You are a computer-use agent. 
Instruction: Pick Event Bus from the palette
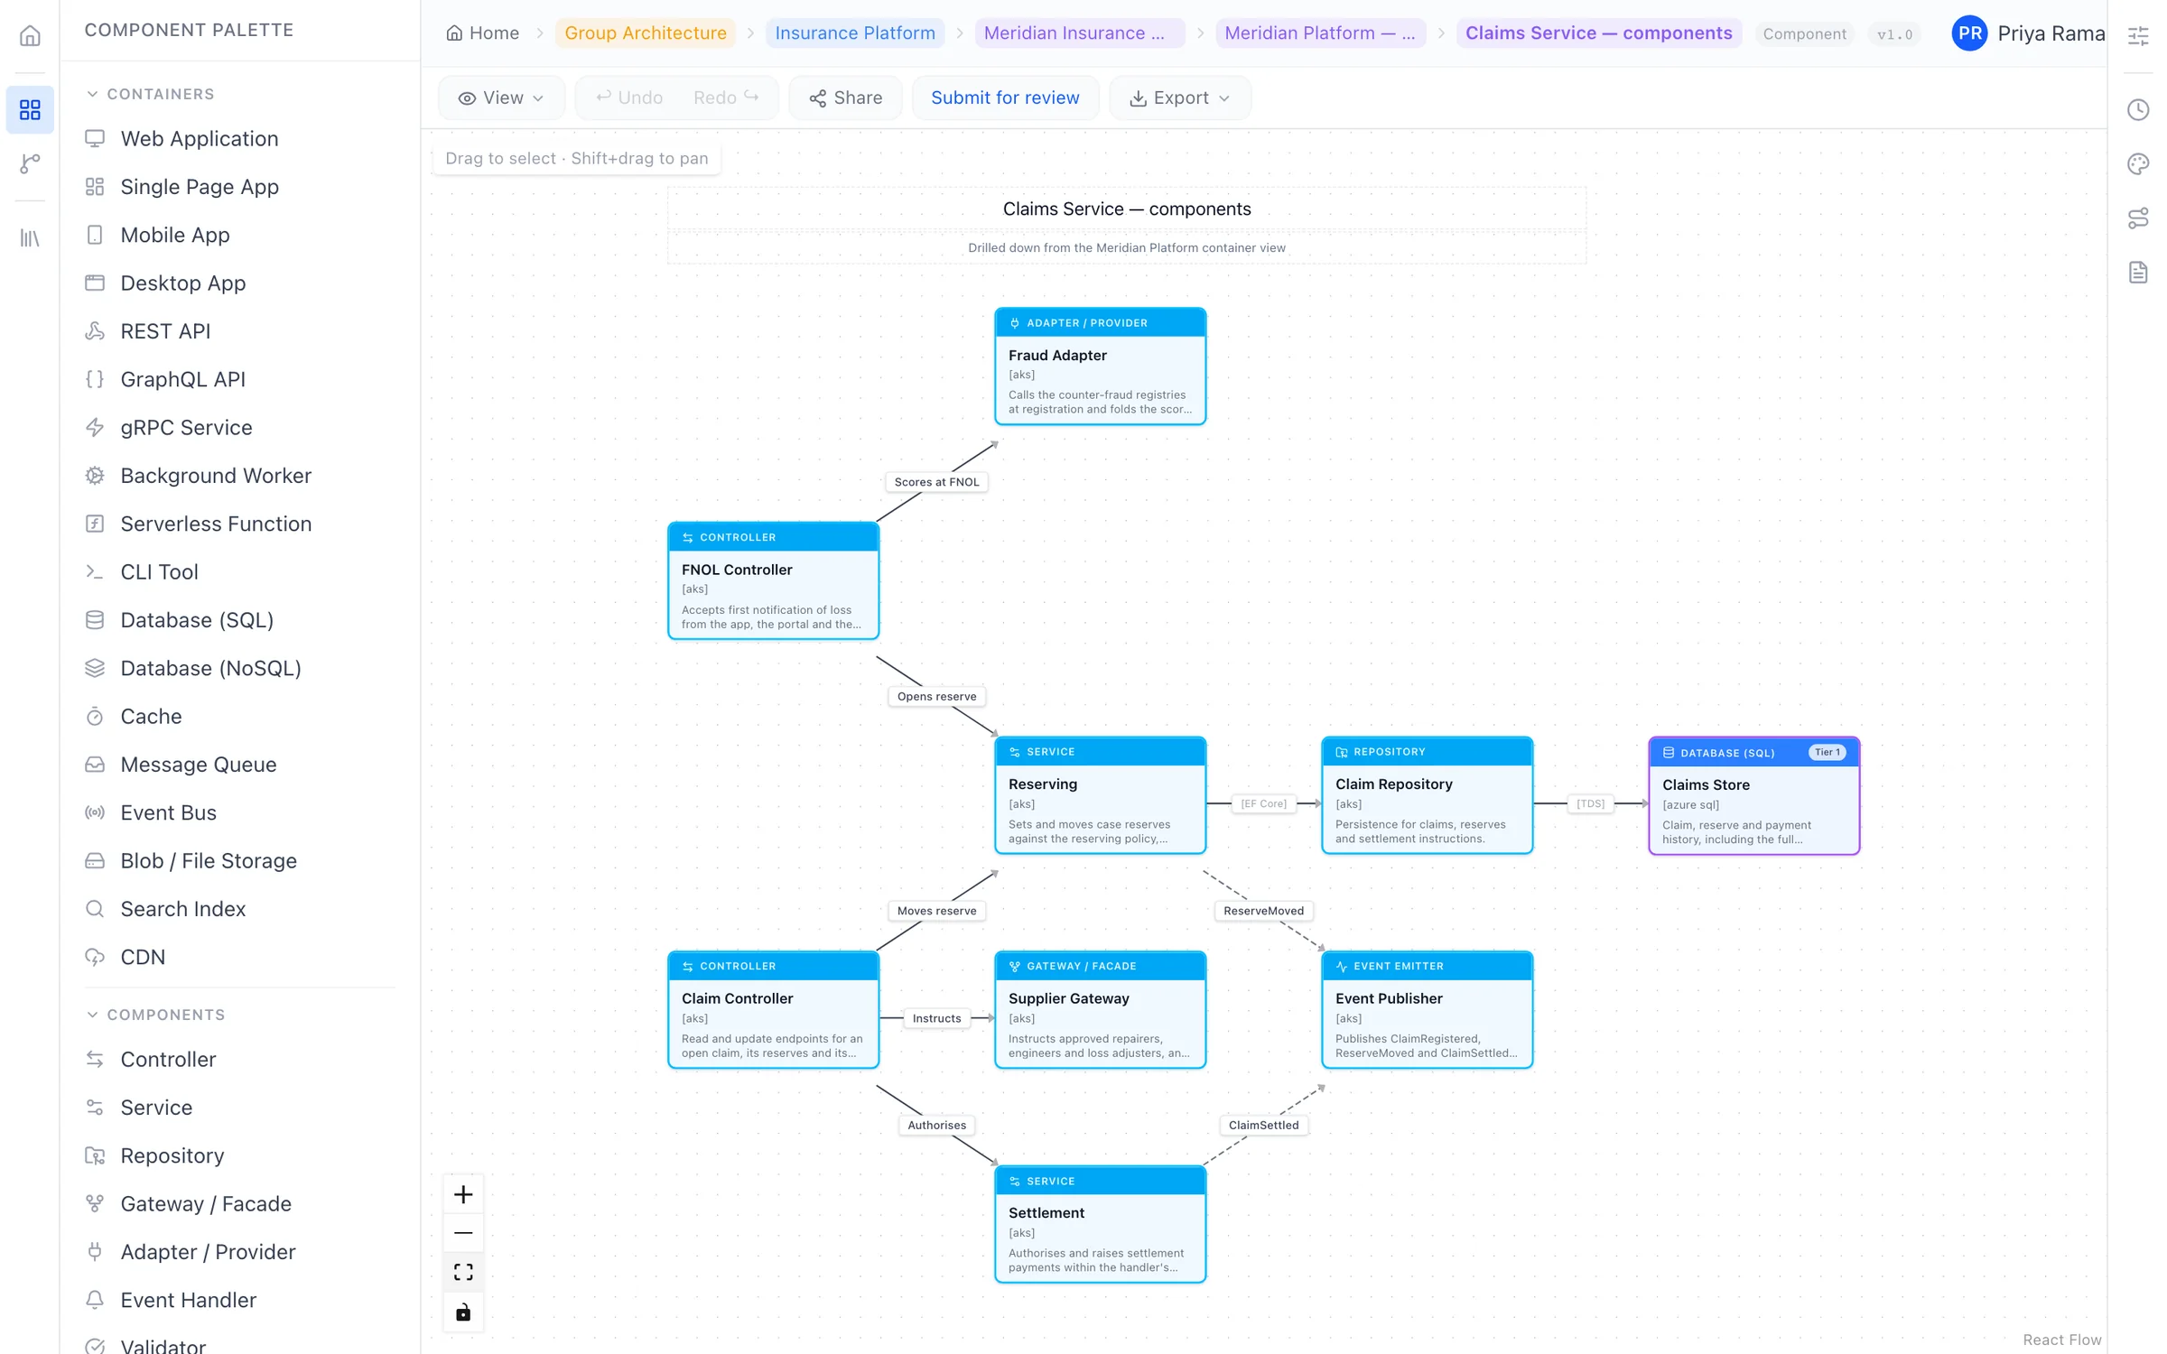pyautogui.click(x=239, y=812)
